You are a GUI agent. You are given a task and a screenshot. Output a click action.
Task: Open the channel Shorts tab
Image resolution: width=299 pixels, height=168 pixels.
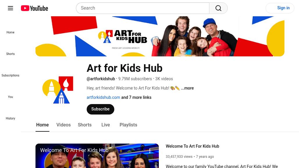[x=85, y=125]
